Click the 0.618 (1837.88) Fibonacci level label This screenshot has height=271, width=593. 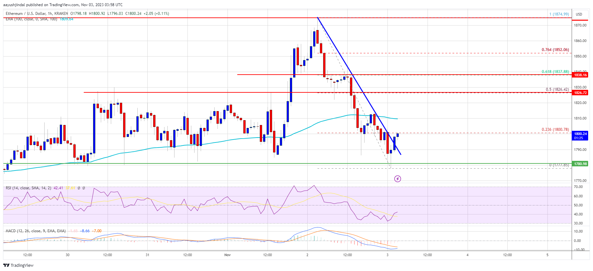point(555,72)
